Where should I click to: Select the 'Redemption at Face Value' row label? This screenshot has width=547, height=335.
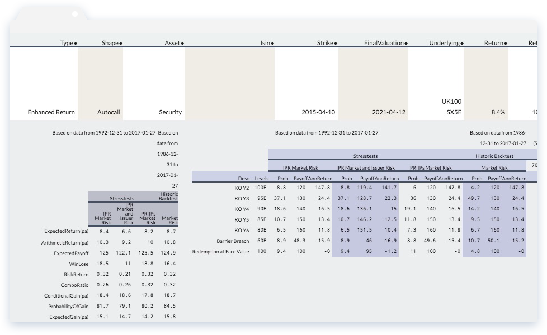coord(220,251)
